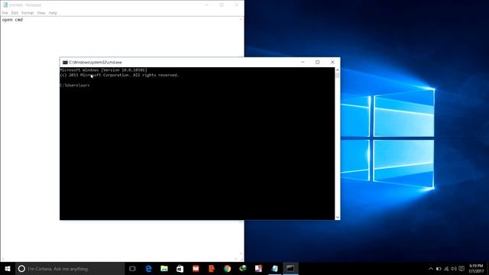The image size is (489, 275).
Task: Click the 'open cmd' text in Notepad
Action: coord(12,20)
